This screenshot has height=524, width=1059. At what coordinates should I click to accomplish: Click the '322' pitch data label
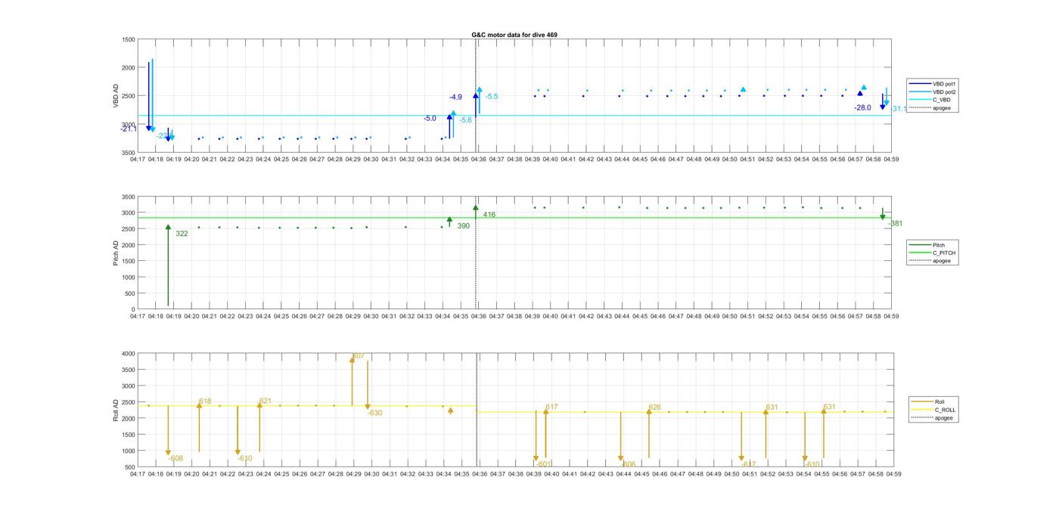click(182, 234)
